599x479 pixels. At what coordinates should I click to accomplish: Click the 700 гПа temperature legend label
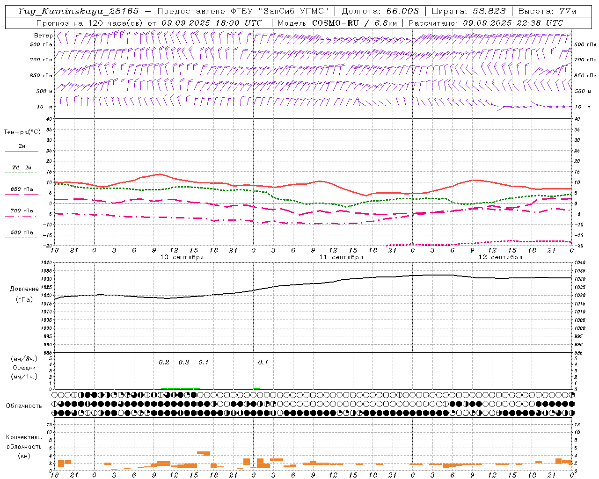pyautogui.click(x=22, y=211)
